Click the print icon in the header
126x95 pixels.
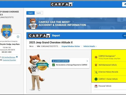click(x=125, y=4)
